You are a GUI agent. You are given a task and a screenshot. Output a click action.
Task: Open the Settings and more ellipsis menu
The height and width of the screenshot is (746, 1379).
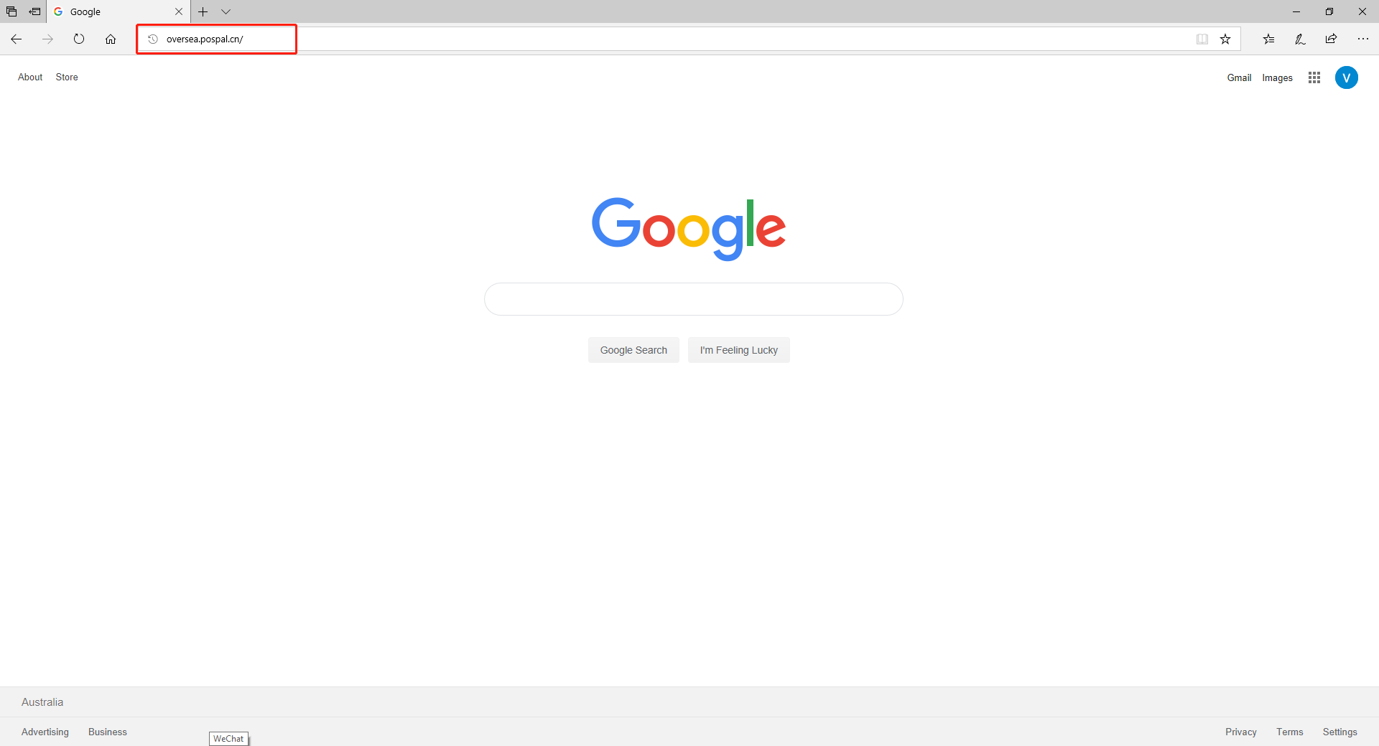tap(1363, 39)
